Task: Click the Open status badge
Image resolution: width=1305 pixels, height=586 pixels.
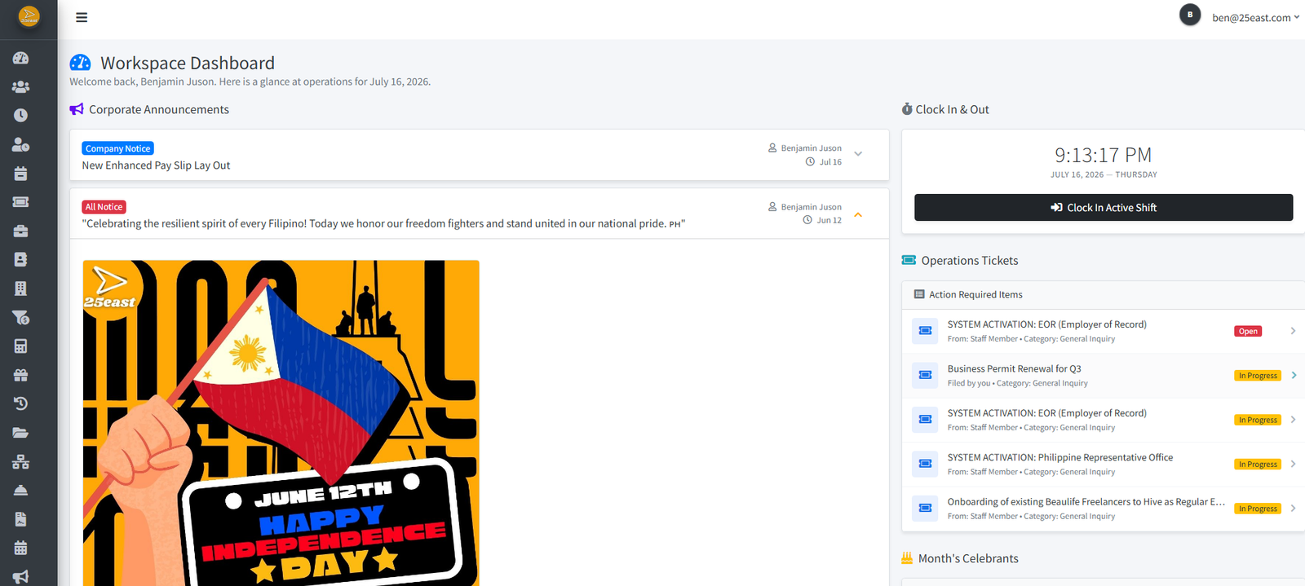Action: click(x=1248, y=331)
